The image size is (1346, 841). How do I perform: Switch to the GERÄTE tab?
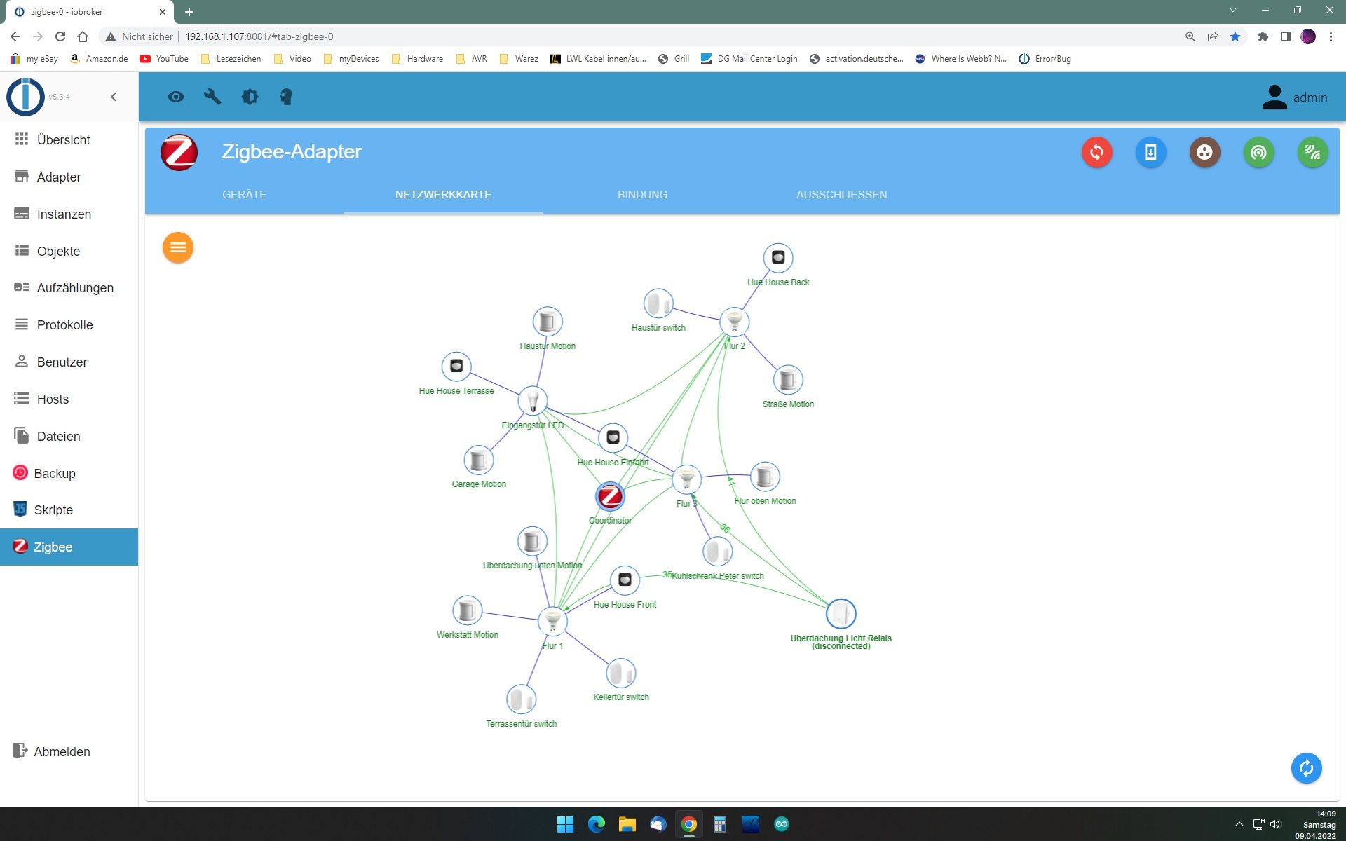click(x=244, y=194)
